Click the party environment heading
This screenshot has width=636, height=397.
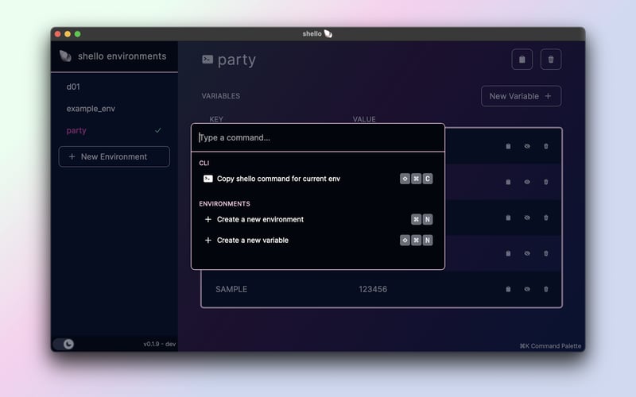pos(237,60)
